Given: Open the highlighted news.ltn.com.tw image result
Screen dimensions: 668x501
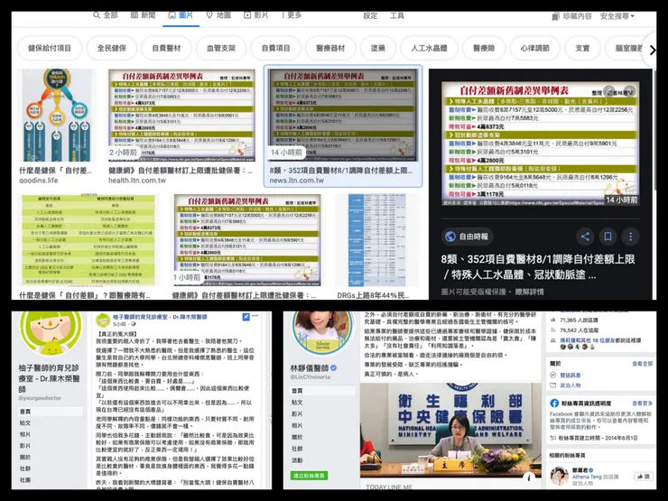Looking at the screenshot, I should click(x=343, y=116).
